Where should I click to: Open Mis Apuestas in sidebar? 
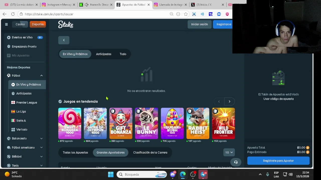[x=25, y=55]
